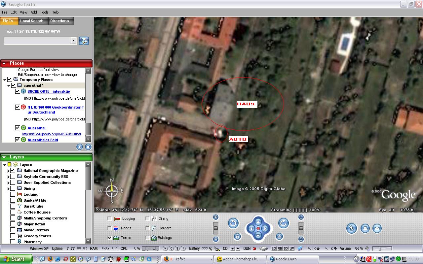Click the red center dot of the pan pad
Viewport: 423px width, 264px height.
pos(258,229)
